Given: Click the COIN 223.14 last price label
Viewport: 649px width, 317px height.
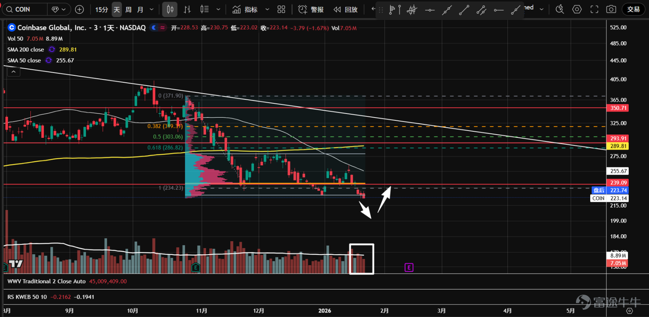Looking at the screenshot, I should (x=610, y=198).
